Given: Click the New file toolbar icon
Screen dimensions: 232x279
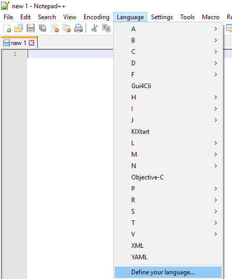Looking at the screenshot, I should click(7, 28).
